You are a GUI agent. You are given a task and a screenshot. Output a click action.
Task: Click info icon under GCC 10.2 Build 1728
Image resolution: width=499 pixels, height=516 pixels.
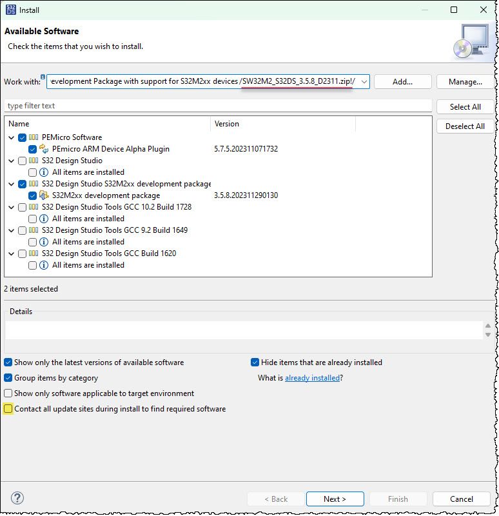(44, 219)
